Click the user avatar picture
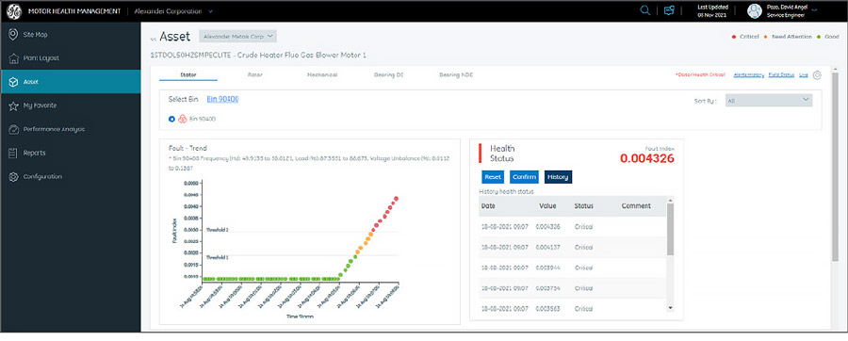This screenshot has height=341, width=848. click(x=755, y=10)
